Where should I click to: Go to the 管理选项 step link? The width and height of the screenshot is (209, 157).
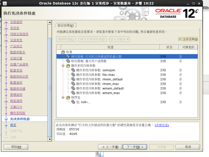click(16, 95)
